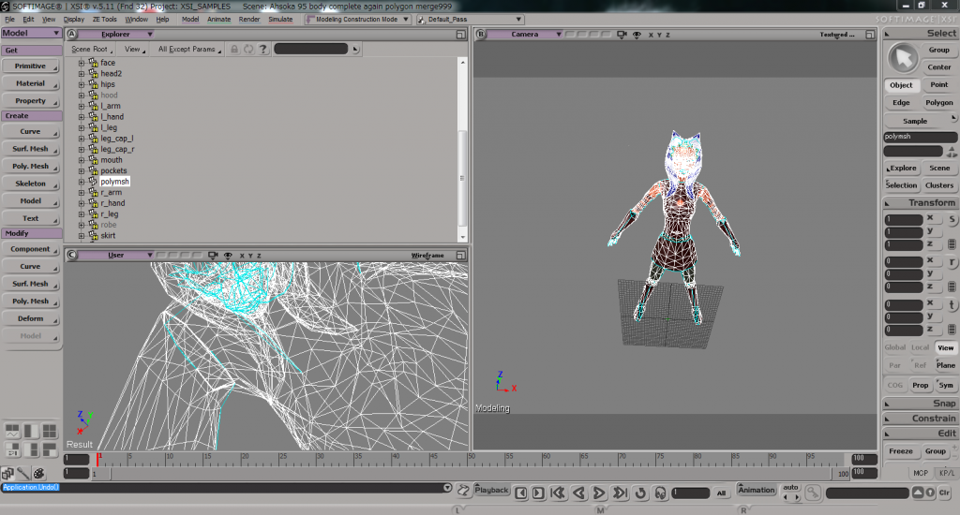
Task: Open the Animate menu
Action: pos(218,20)
